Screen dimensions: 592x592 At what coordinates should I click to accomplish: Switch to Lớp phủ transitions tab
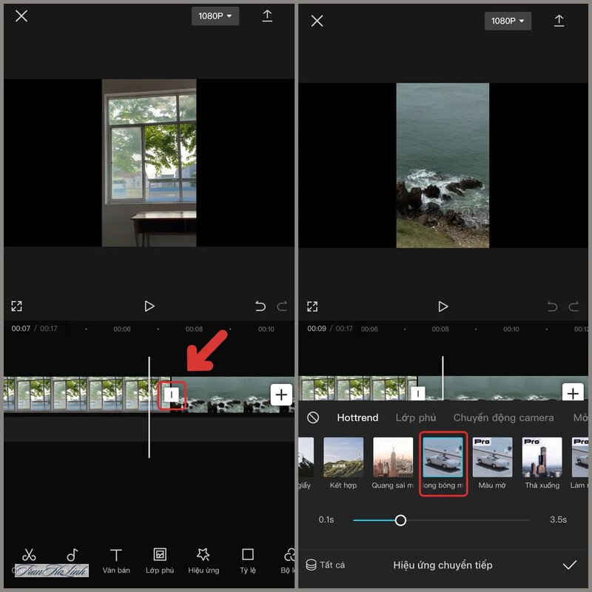416,417
